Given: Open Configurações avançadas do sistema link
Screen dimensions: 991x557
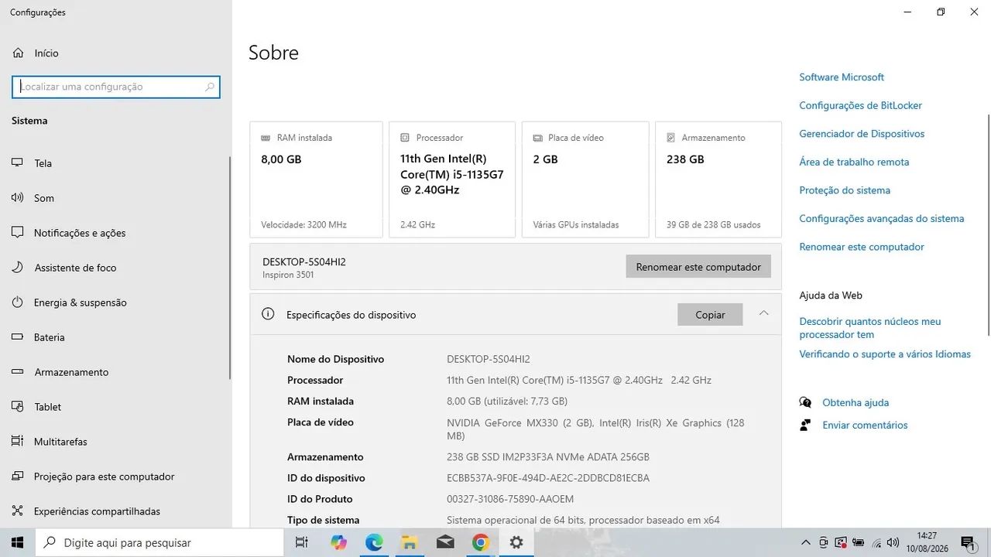Looking at the screenshot, I should [881, 219].
